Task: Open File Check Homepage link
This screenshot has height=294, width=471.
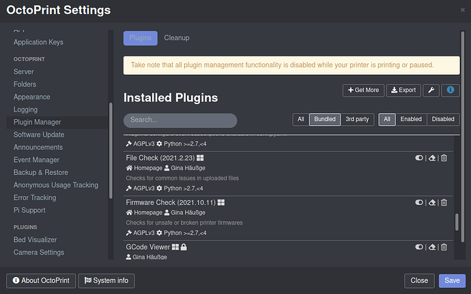Action: pos(148,168)
